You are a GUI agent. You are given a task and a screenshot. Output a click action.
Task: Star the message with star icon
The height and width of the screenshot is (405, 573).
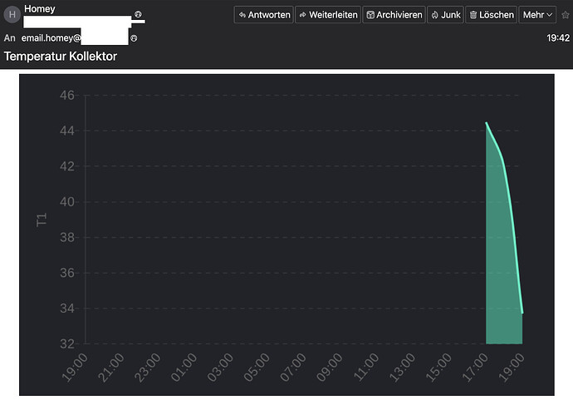point(566,15)
